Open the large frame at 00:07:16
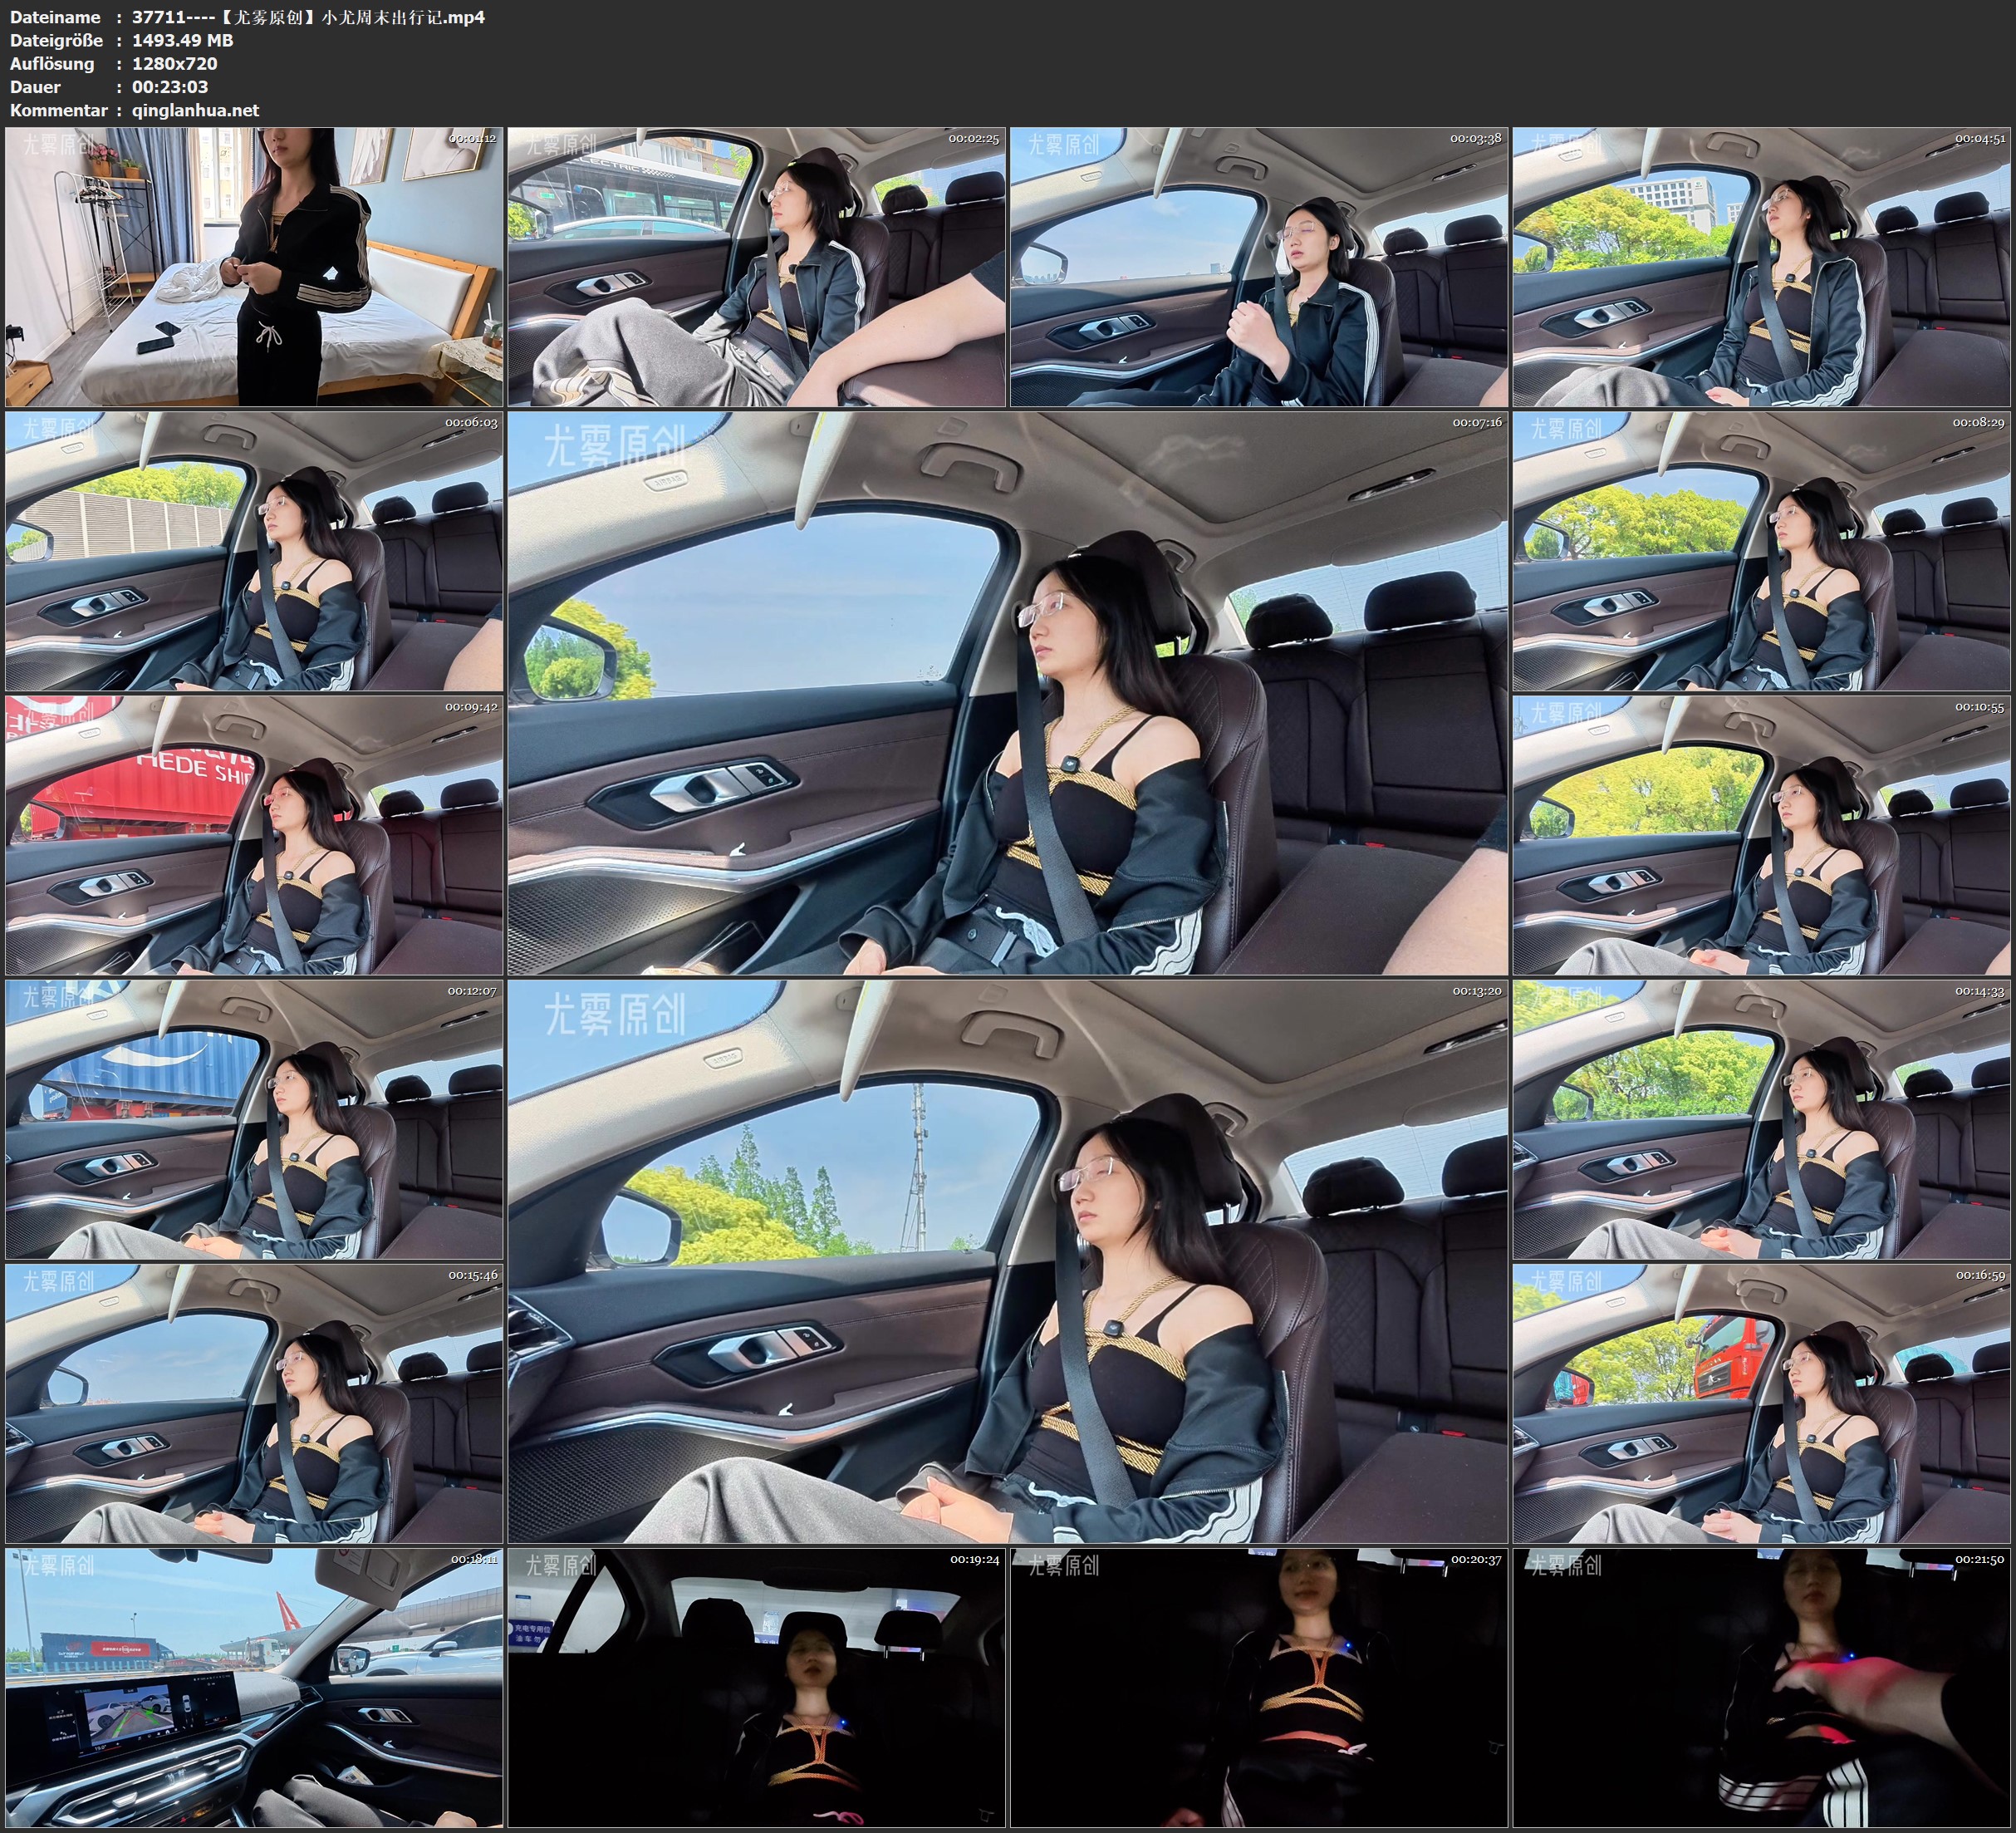The height and width of the screenshot is (1833, 2016). coord(1007,692)
